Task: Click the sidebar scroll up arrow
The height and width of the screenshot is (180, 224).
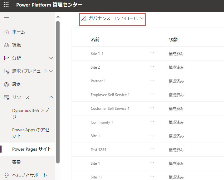Action: [x=58, y=17]
